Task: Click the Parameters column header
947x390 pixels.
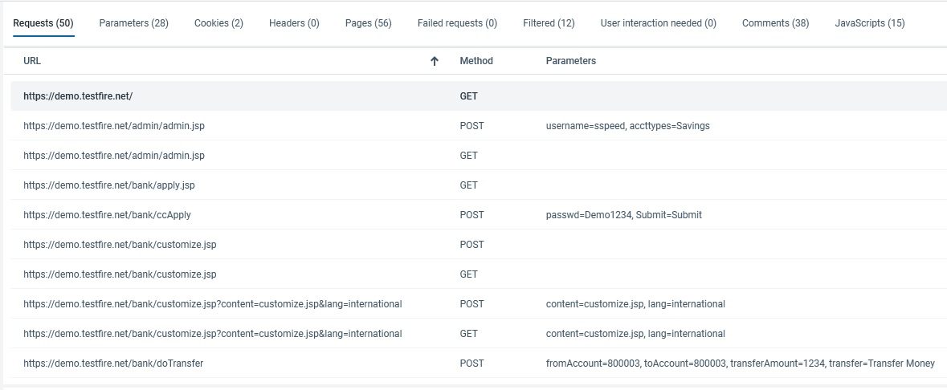Action: (x=570, y=61)
